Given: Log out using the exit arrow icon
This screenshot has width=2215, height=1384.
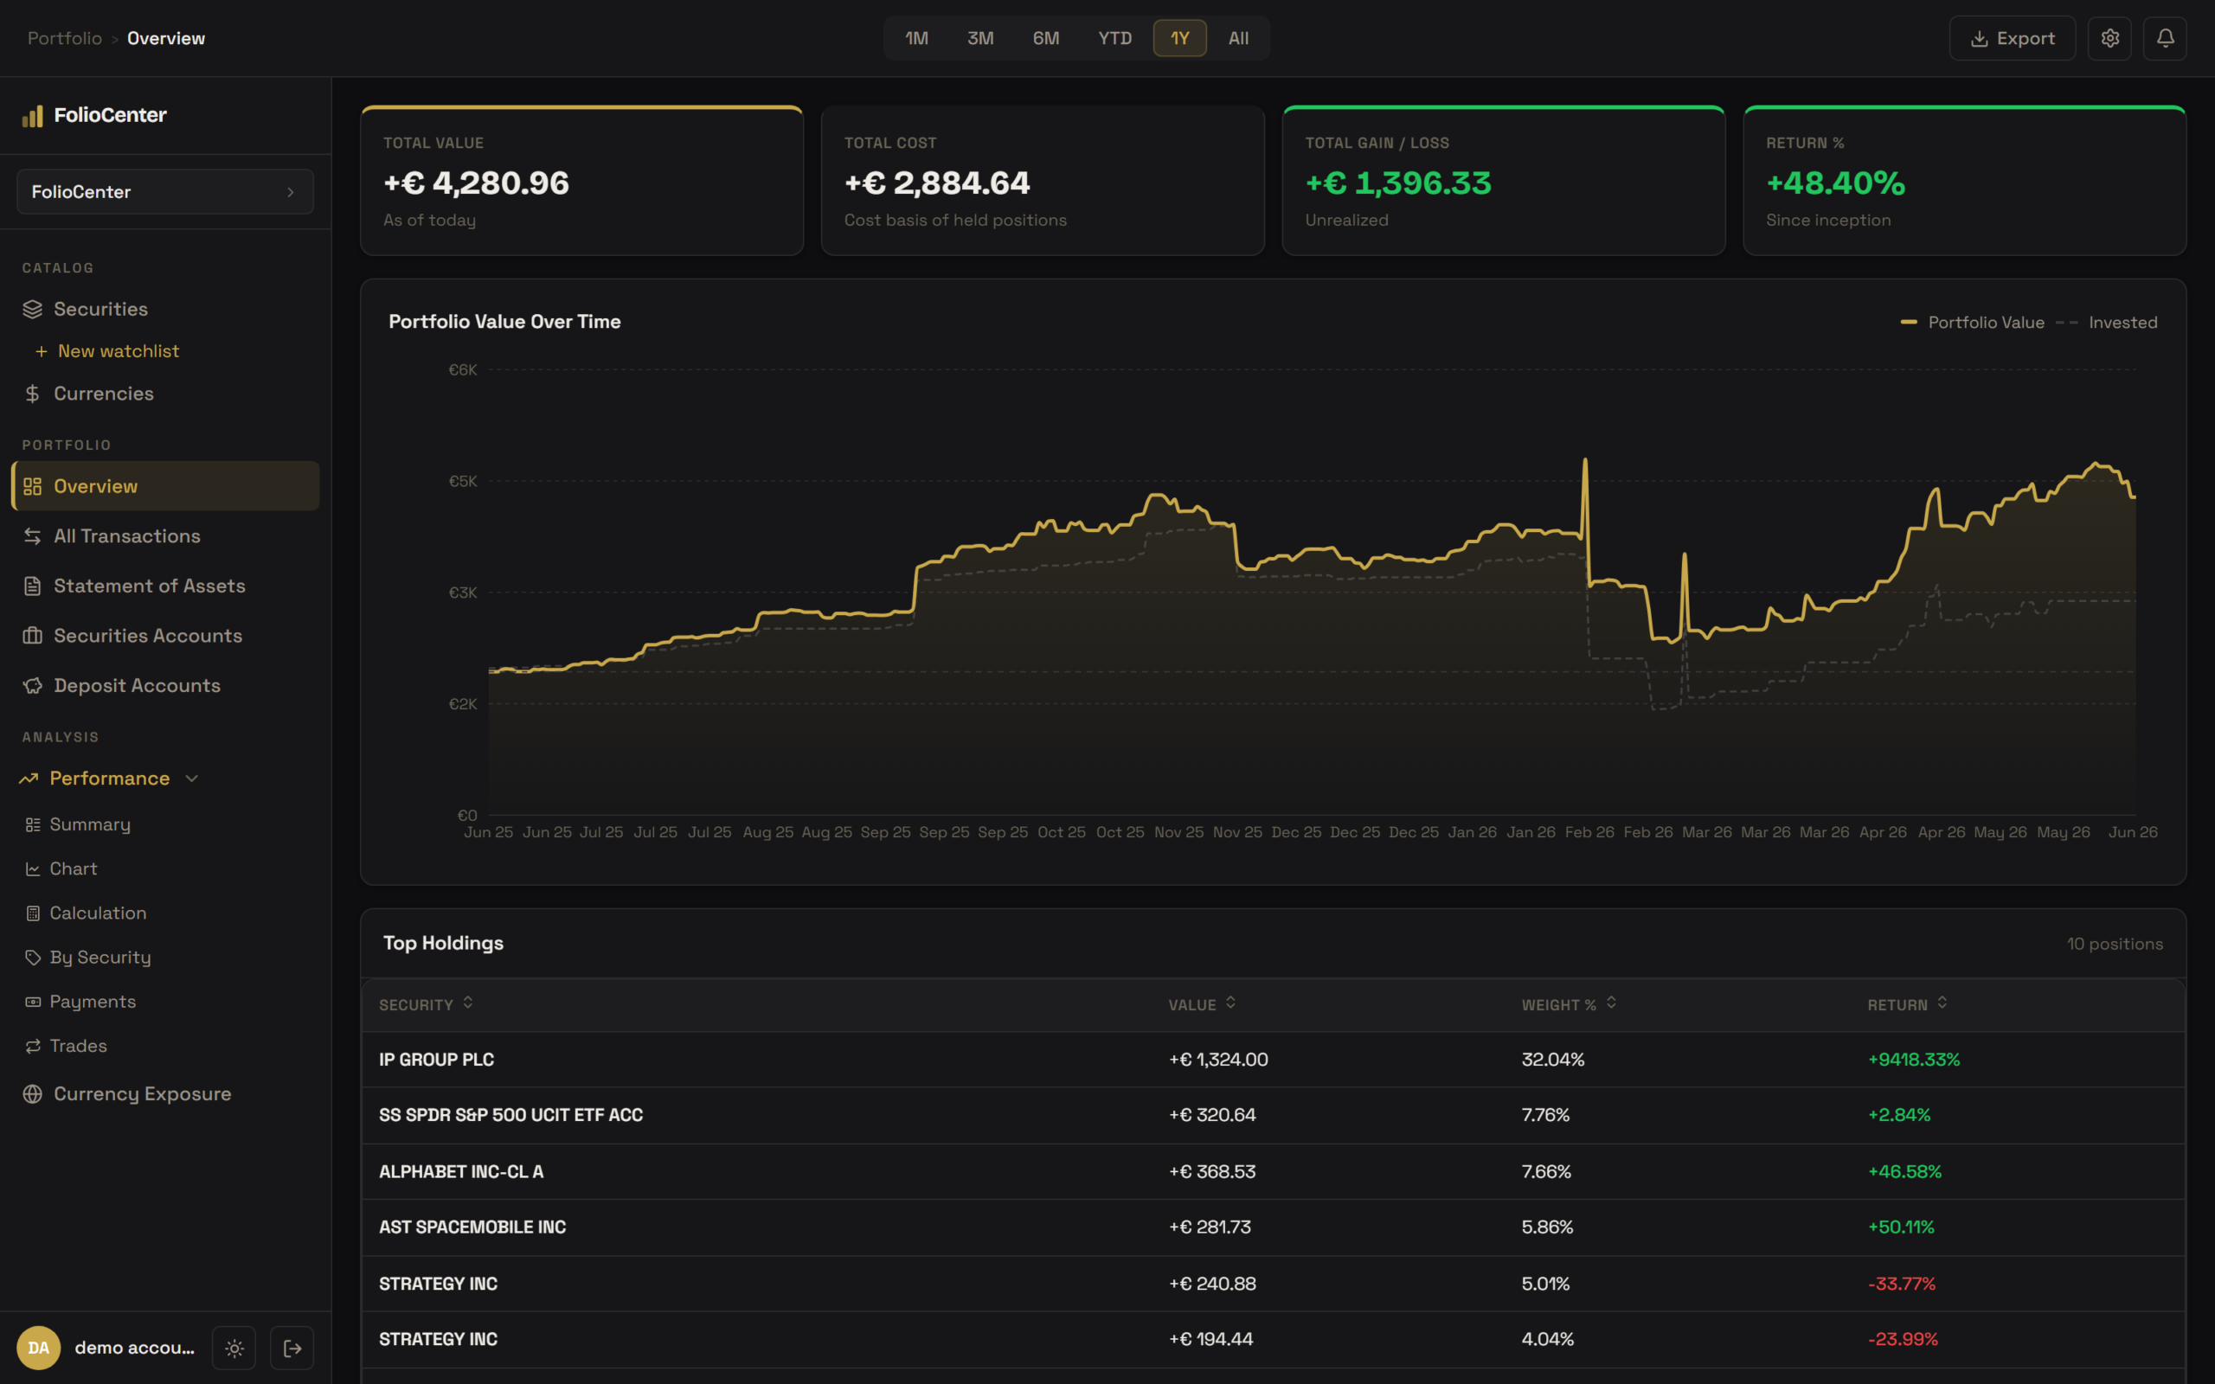Looking at the screenshot, I should [x=292, y=1349].
